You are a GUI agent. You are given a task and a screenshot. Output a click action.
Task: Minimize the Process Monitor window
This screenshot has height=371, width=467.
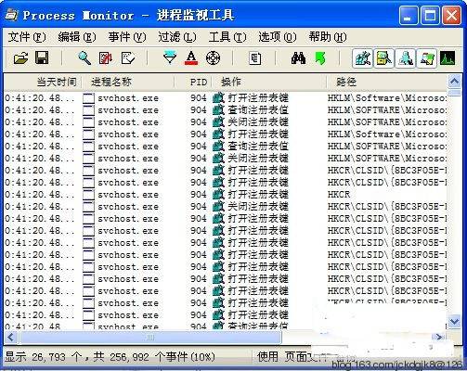409,16
